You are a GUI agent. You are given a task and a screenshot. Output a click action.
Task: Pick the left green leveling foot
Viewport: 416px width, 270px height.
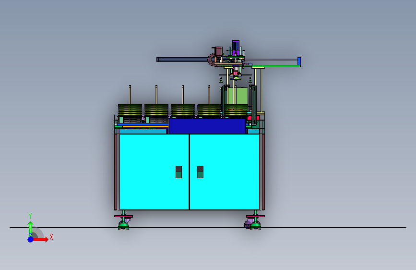123,226
